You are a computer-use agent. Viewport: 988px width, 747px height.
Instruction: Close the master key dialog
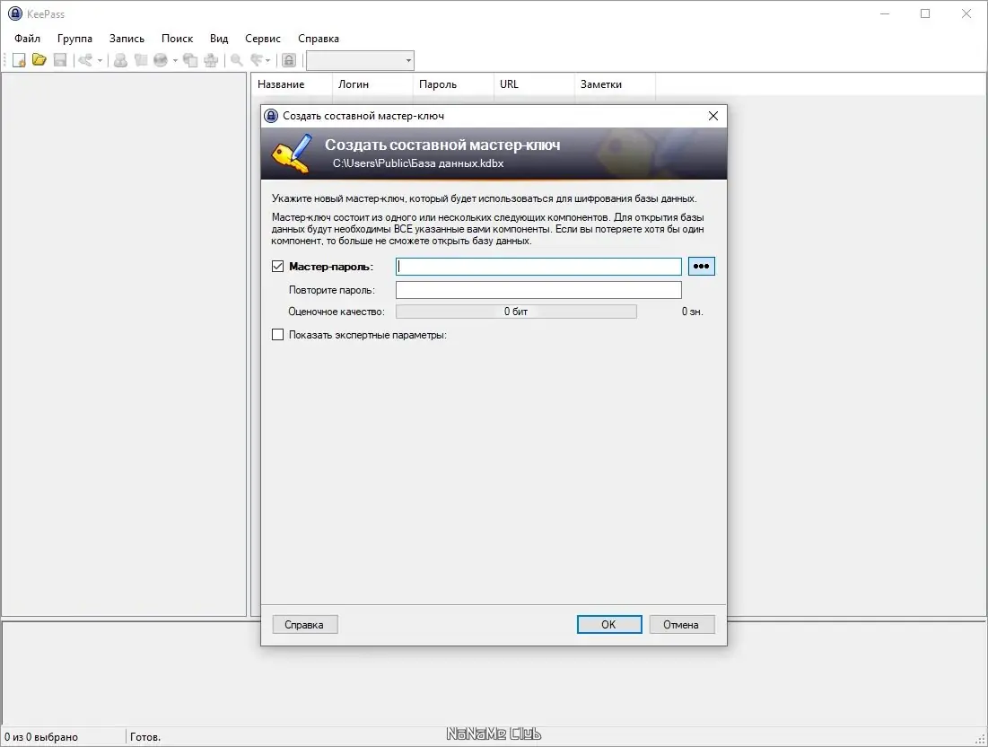click(713, 116)
